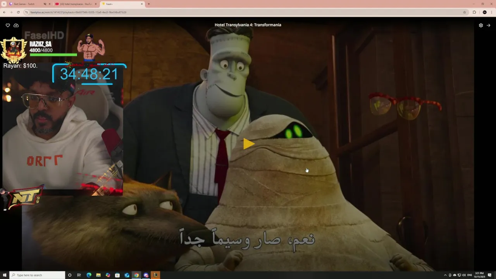
Task: Unmute the Twitch tab via its muted speaker icon
Action: [x=45, y=4]
